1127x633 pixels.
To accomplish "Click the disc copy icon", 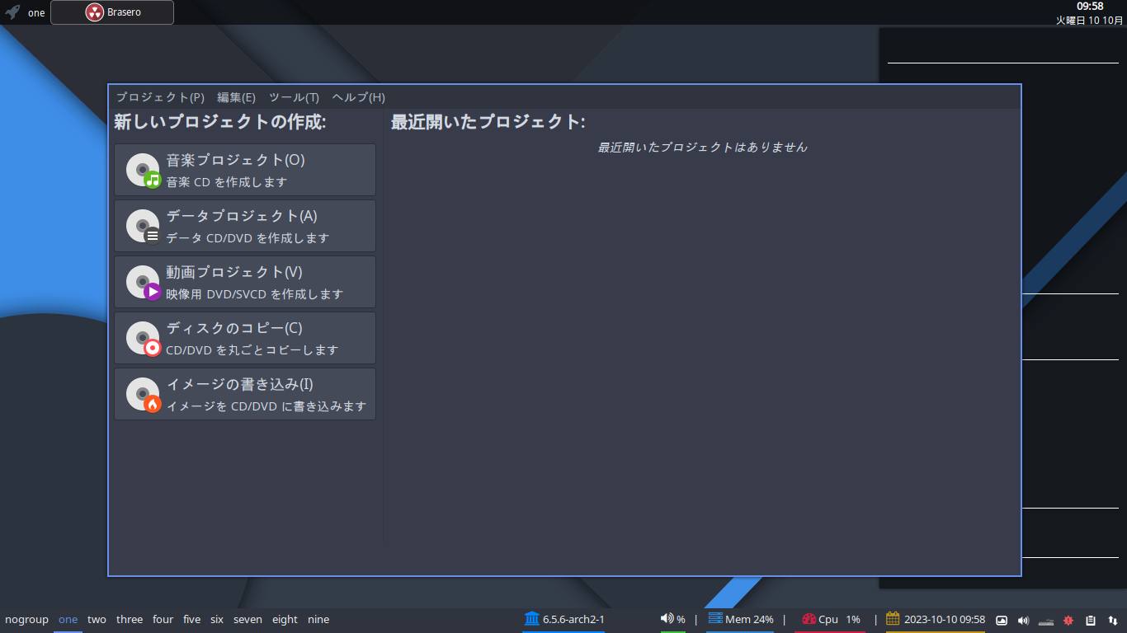I will click(x=143, y=338).
